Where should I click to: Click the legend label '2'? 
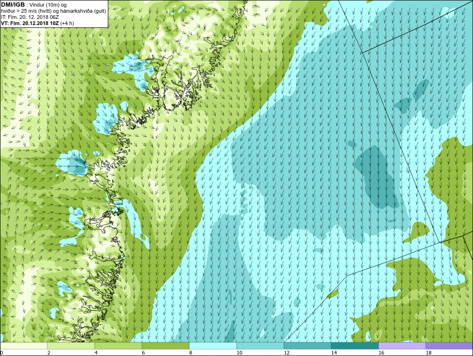click(x=49, y=353)
